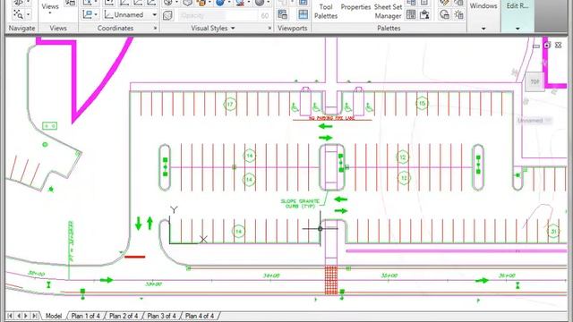The height and width of the screenshot is (322, 573).
Task: Select the red hatched crosswalk pattern
Action: 331,280
